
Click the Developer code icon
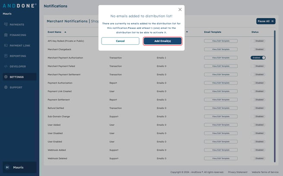6,66
